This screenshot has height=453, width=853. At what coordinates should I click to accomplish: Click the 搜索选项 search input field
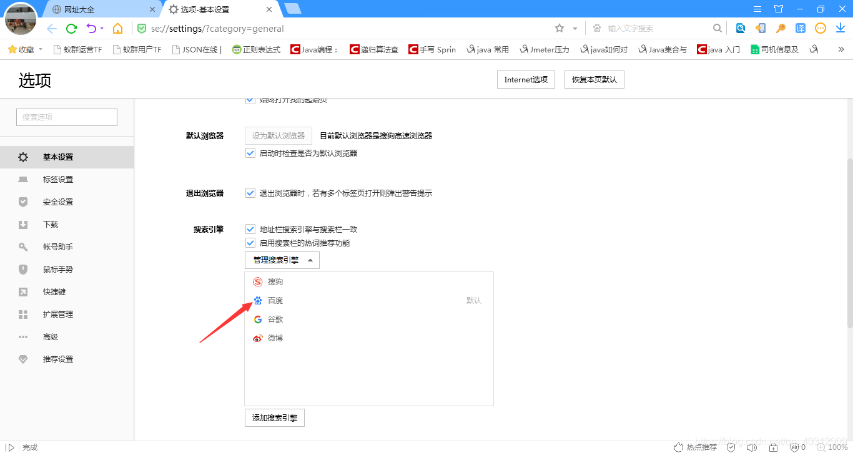pos(66,117)
